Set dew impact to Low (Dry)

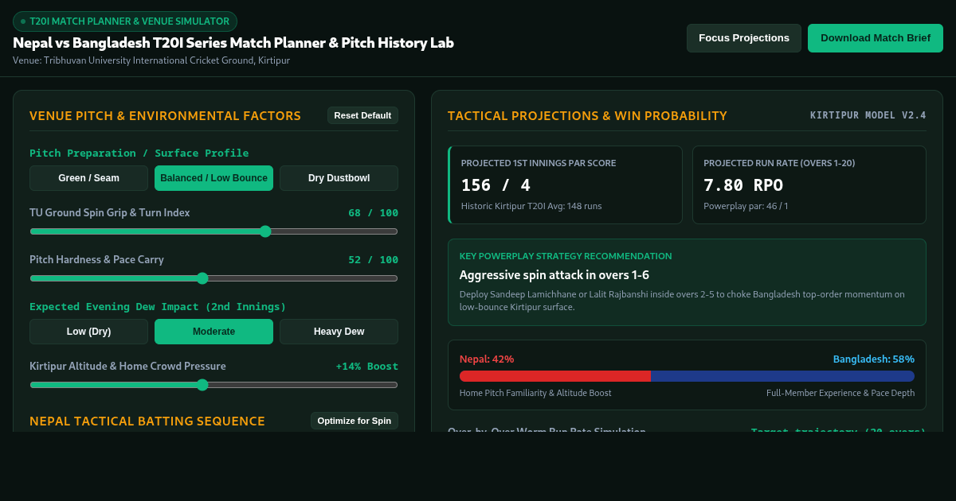(x=88, y=332)
